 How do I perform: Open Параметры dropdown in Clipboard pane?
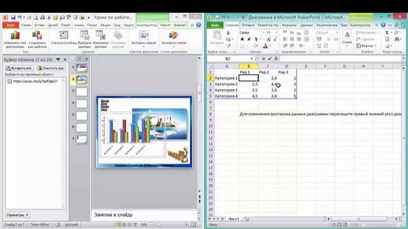17,215
